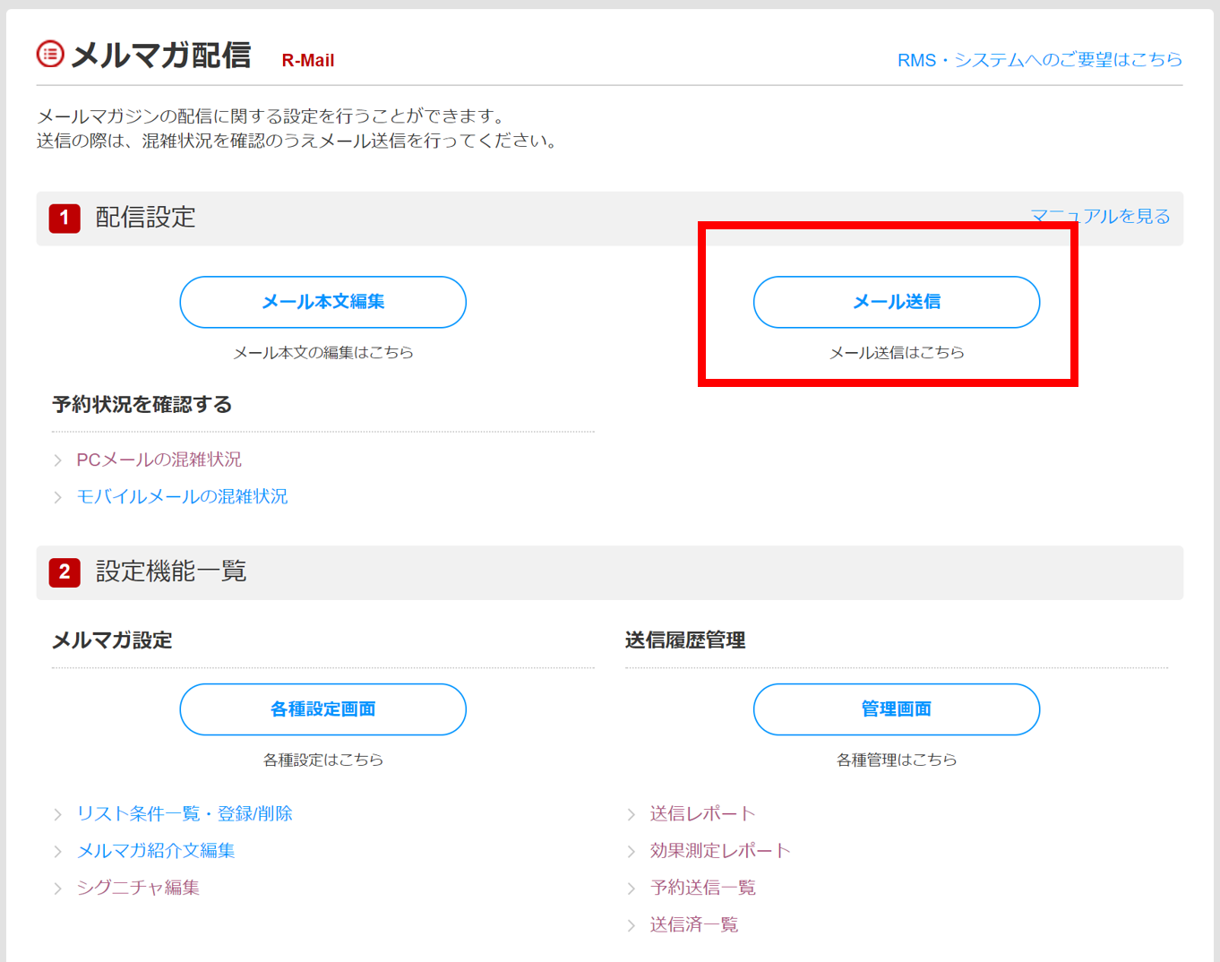1220x962 pixels.
Task: Click the chevron arrow before 効果測定レポート
Action: click(631, 851)
